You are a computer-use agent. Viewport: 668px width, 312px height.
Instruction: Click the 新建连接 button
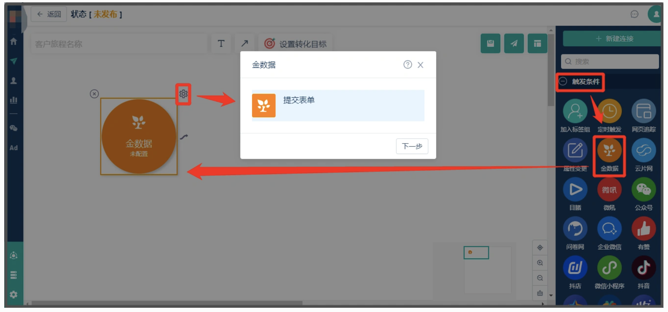click(x=612, y=39)
